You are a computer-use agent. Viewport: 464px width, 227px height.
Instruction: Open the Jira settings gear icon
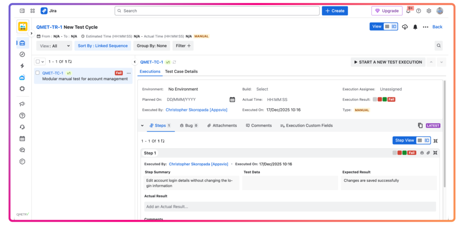(x=429, y=11)
